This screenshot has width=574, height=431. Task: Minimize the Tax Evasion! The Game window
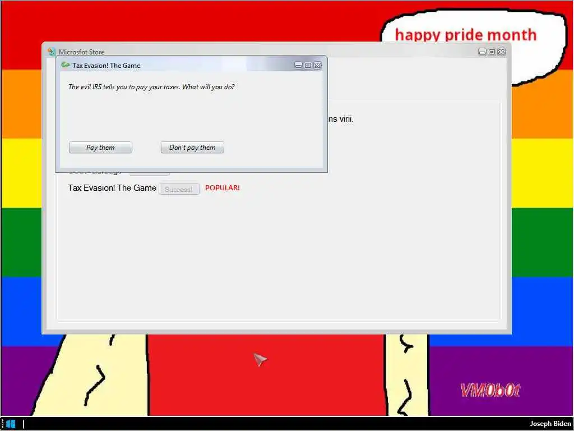pos(298,65)
